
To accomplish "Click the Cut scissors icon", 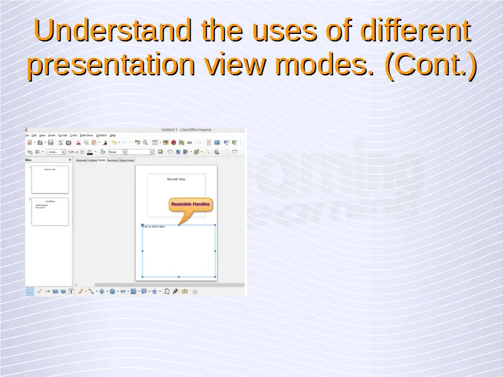I will click(x=79, y=143).
